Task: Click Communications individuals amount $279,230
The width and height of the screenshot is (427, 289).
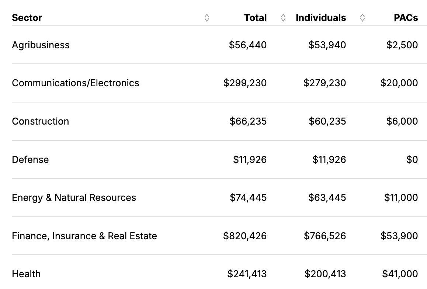Action: click(x=324, y=83)
